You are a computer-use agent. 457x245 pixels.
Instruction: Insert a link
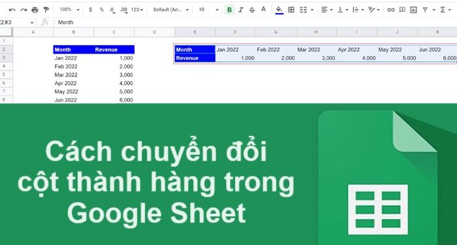point(391,10)
